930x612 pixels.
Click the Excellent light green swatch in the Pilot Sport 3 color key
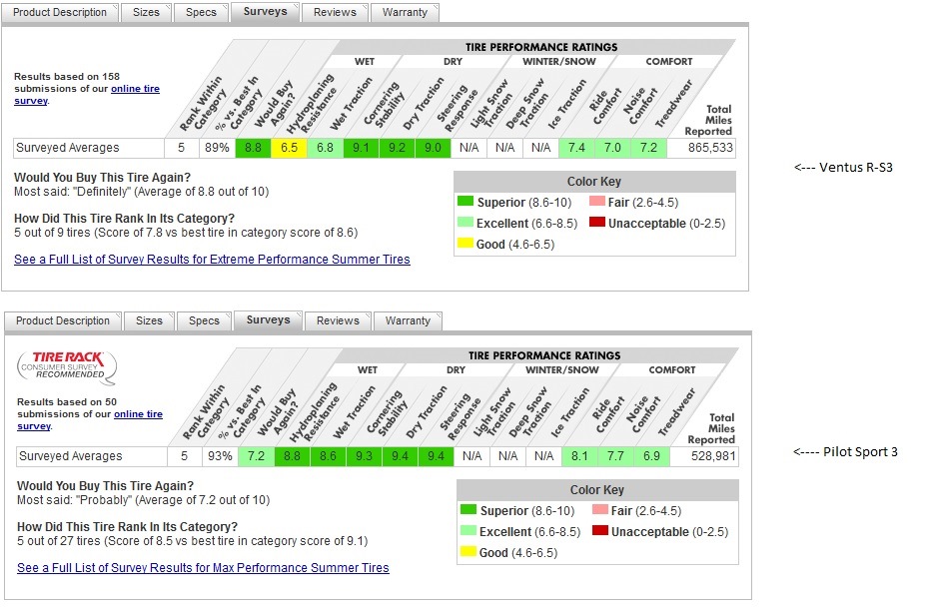pyautogui.click(x=468, y=531)
